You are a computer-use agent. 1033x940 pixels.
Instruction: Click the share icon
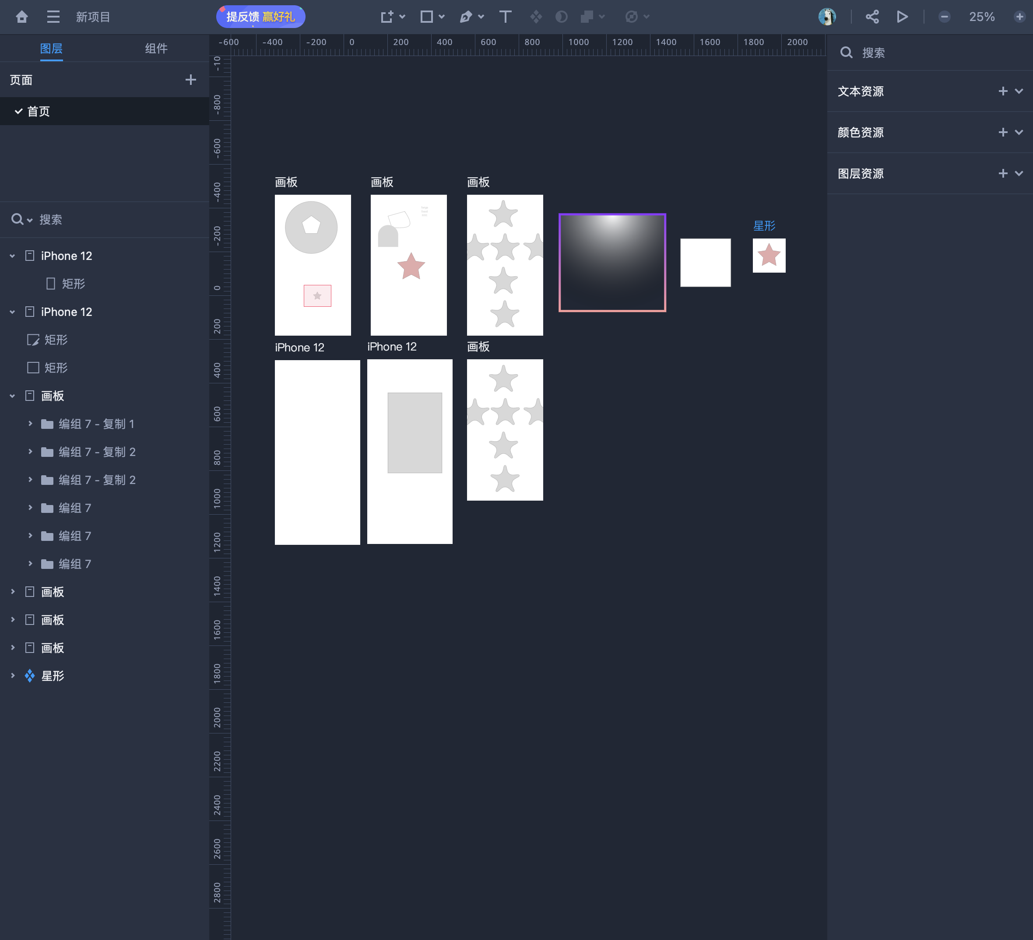pos(872,17)
